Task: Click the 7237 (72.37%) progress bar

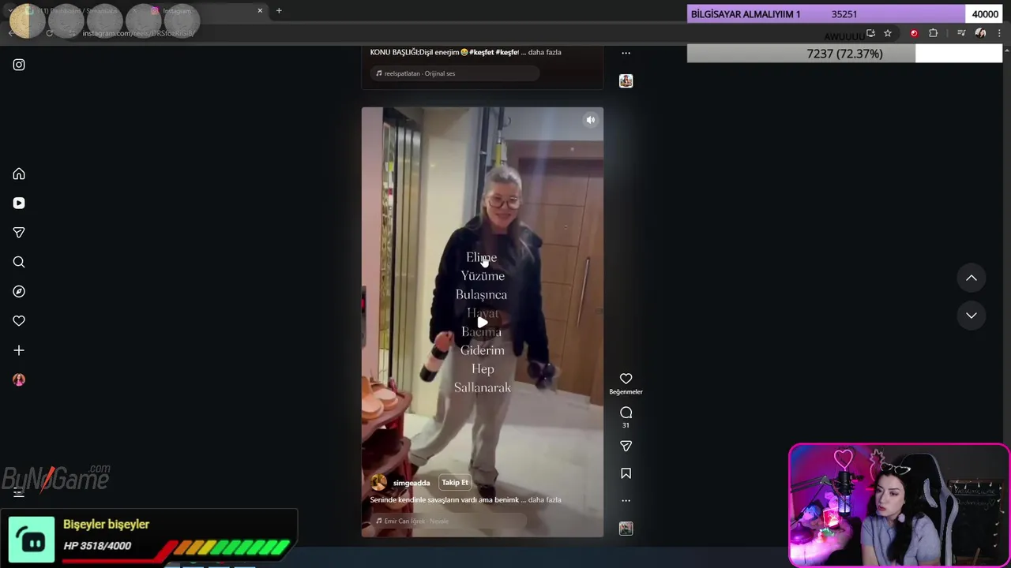Action: click(x=844, y=54)
